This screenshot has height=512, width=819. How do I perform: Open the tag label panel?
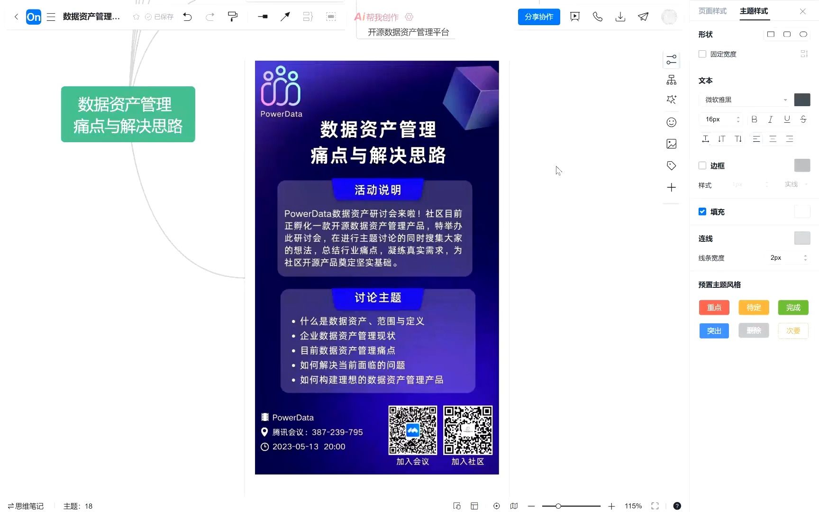[671, 165]
